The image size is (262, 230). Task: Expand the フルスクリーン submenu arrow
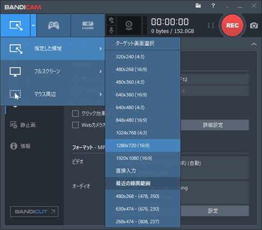click(101, 71)
